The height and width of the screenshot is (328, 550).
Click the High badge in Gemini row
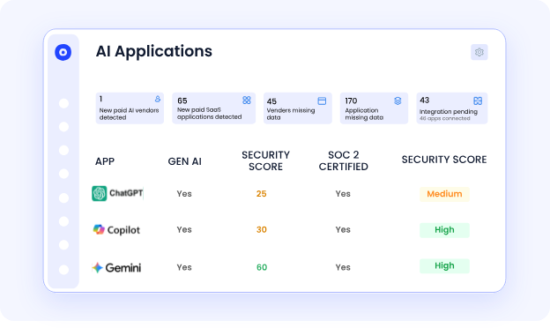tap(444, 266)
